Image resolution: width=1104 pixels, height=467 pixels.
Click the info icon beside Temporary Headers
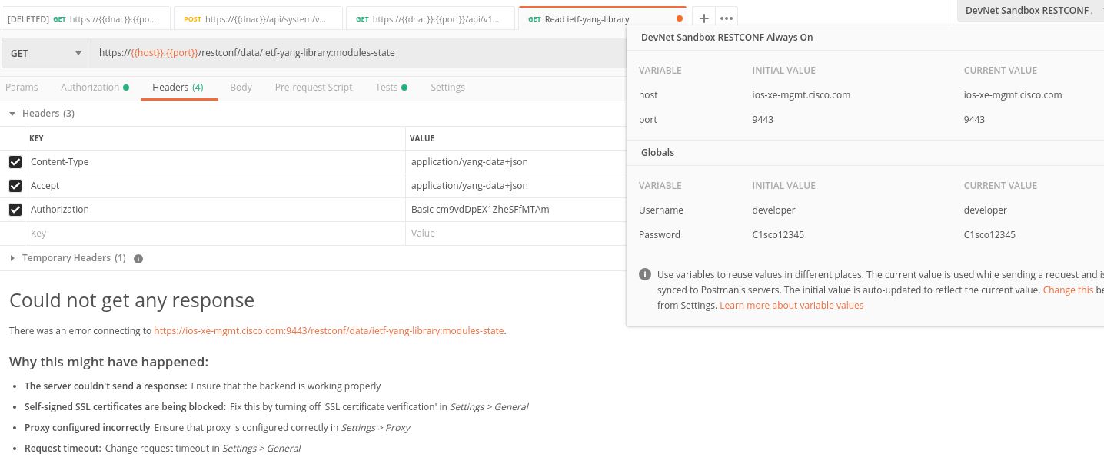point(138,258)
